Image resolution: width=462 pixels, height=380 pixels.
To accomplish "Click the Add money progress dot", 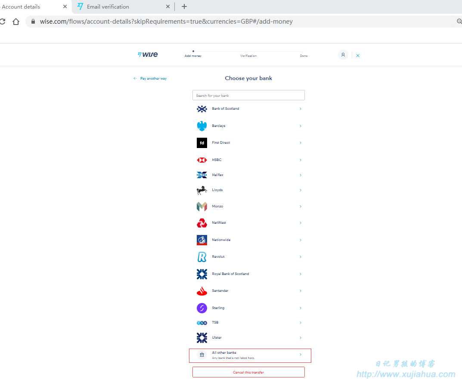I will [x=193, y=51].
